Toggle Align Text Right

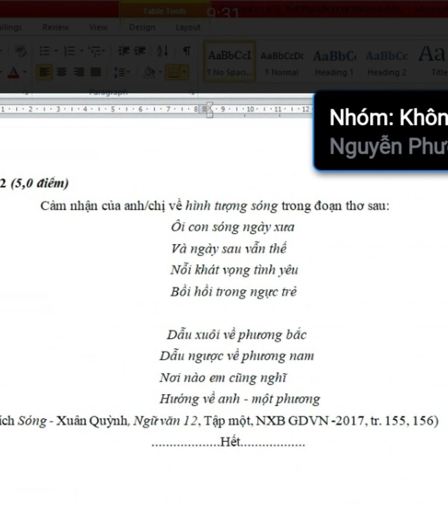(79, 72)
